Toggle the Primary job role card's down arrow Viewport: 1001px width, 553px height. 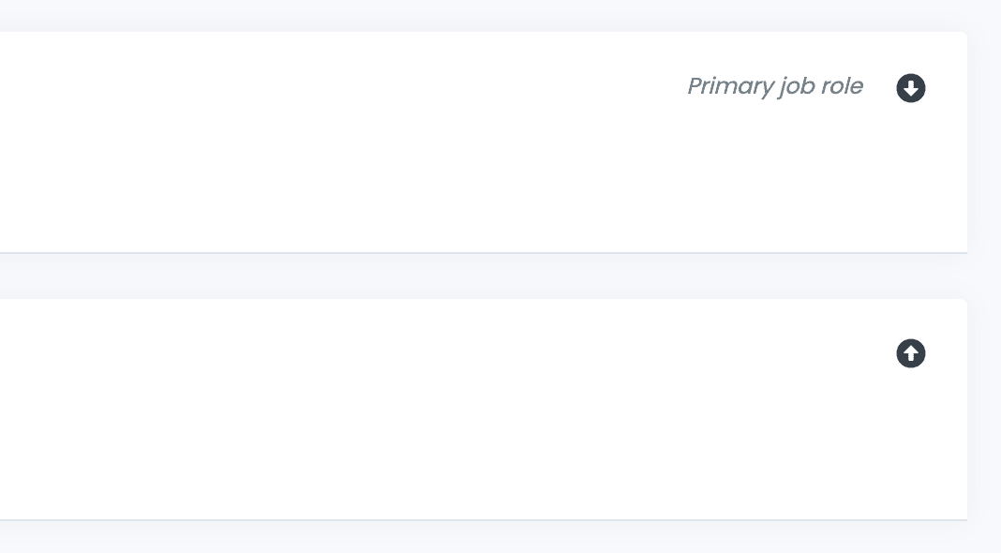coord(911,88)
